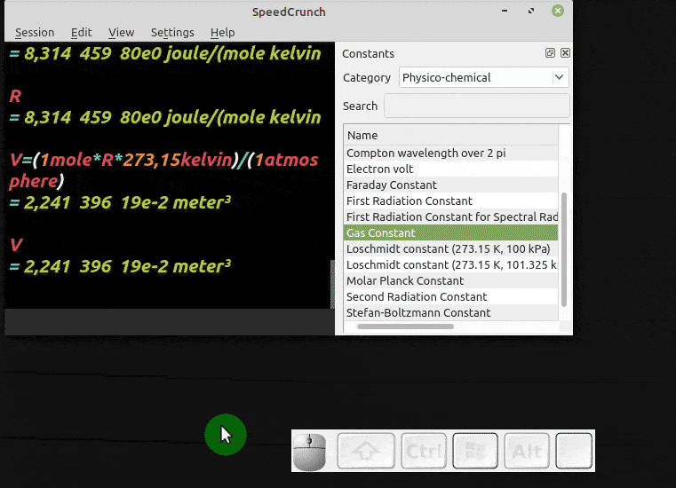Click the expression input field below history

pos(170,322)
